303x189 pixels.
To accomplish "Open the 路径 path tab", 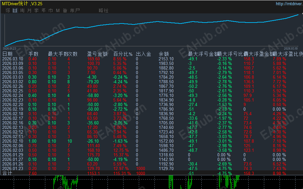I will (x=104, y=10).
